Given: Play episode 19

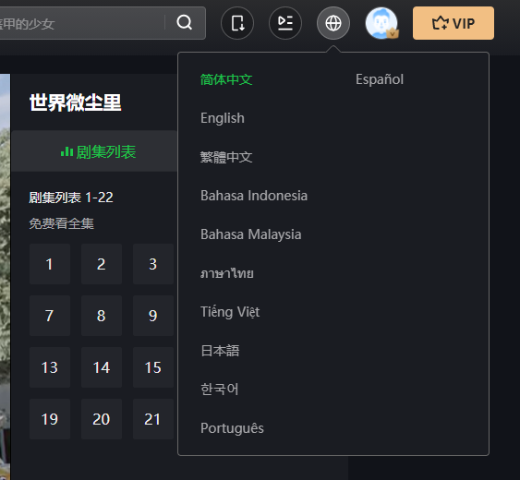Looking at the screenshot, I should click(x=50, y=419).
